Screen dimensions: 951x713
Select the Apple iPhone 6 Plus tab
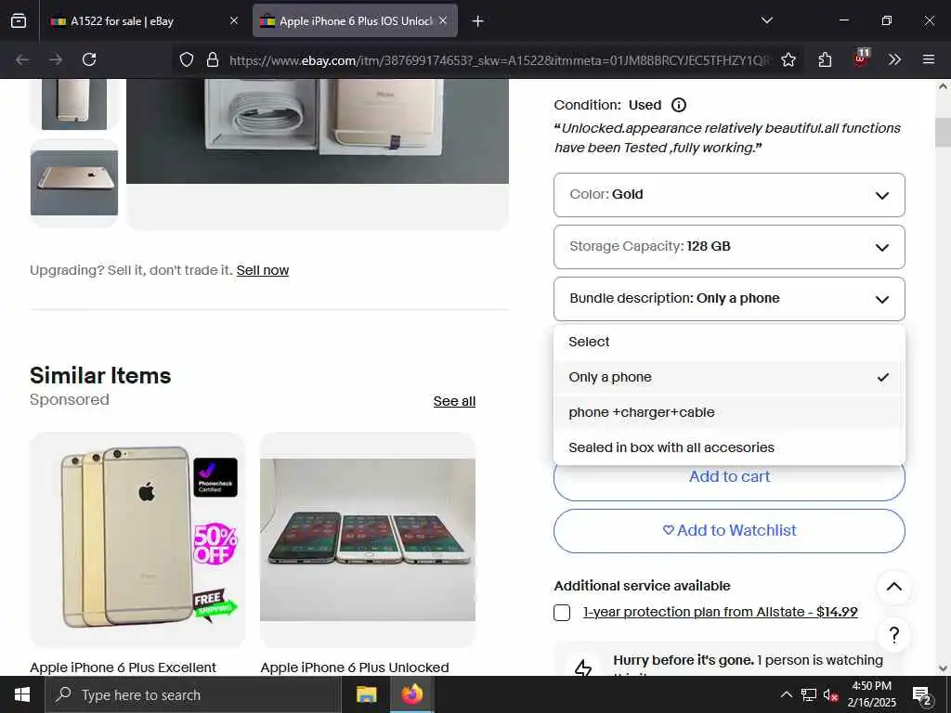click(355, 21)
